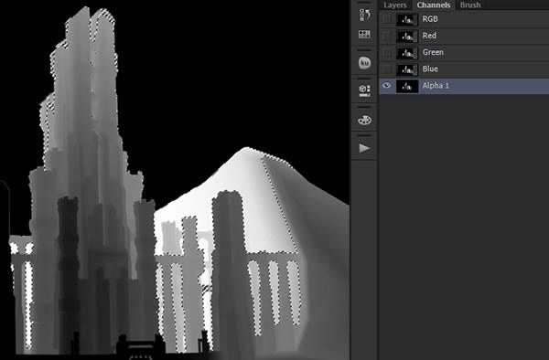This screenshot has height=360, width=549.
Task: Select the Red channel name
Action: tap(429, 36)
